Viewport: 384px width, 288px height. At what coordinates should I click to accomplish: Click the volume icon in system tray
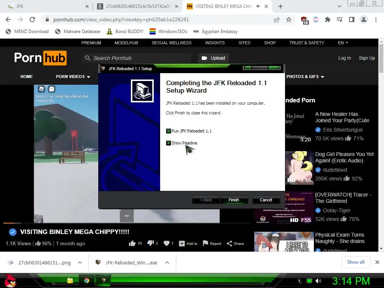(x=318, y=281)
